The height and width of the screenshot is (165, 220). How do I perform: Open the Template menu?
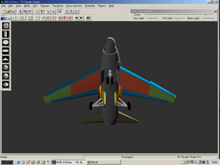[90, 6]
